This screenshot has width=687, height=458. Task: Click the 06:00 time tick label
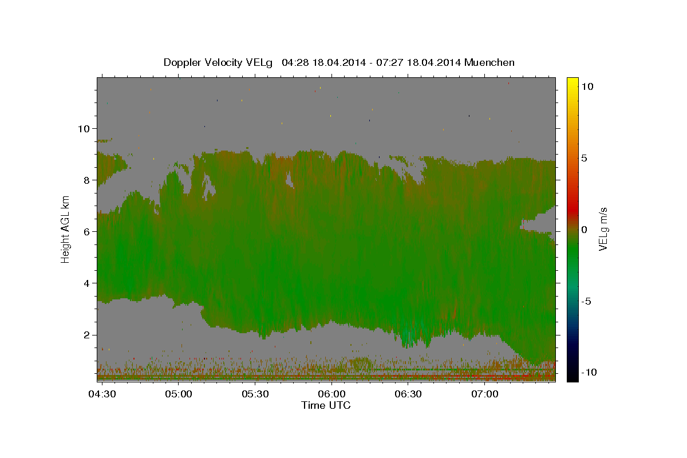pos(331,394)
